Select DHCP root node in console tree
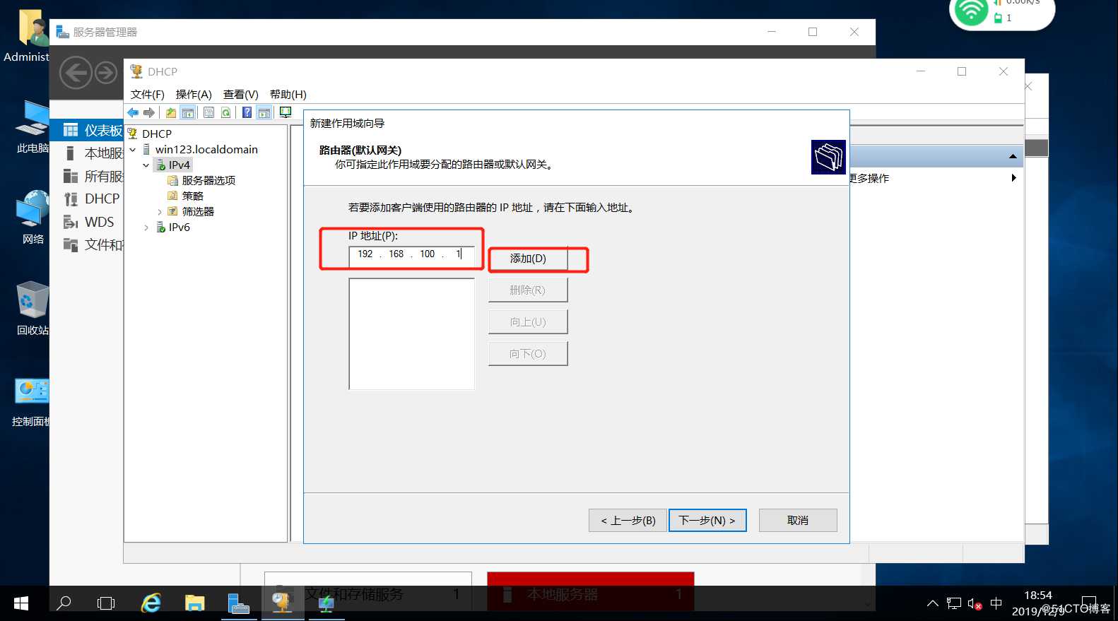The height and width of the screenshot is (621, 1118). (x=156, y=134)
